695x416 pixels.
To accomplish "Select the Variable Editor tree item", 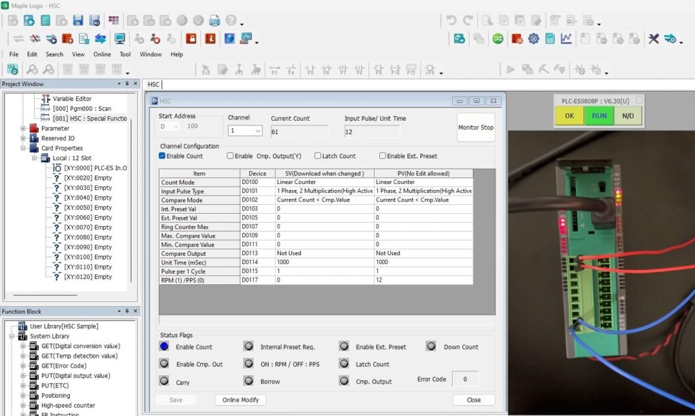I will pos(72,99).
